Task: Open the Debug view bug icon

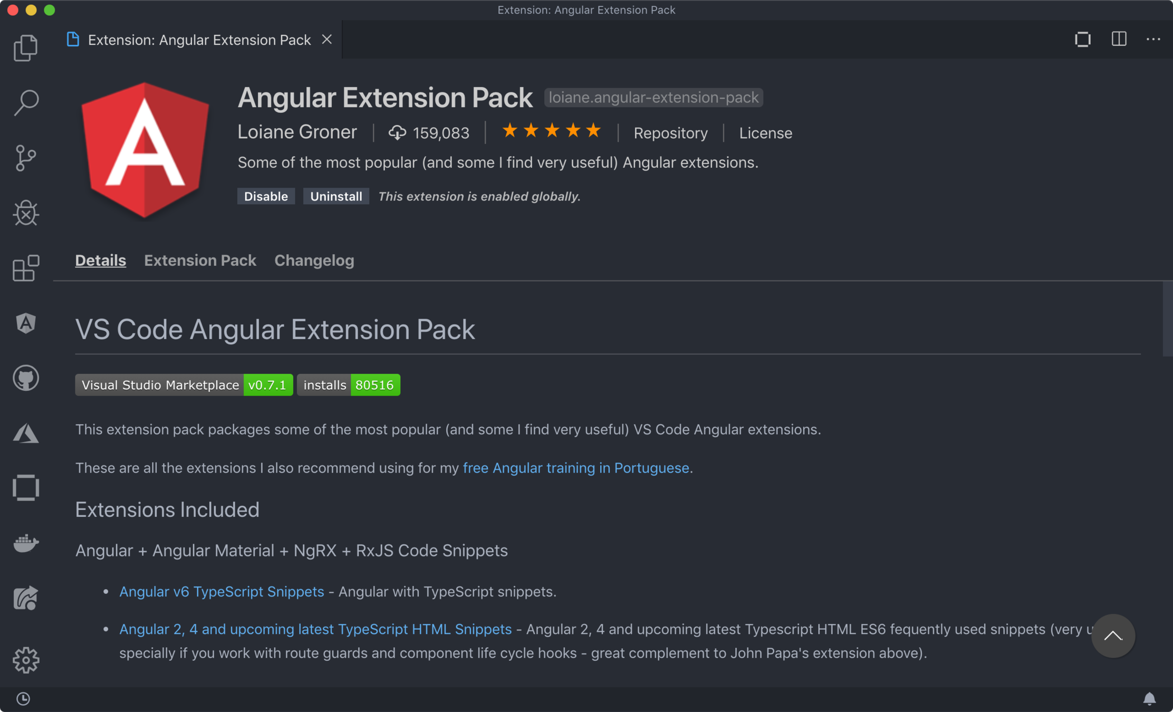Action: (25, 213)
